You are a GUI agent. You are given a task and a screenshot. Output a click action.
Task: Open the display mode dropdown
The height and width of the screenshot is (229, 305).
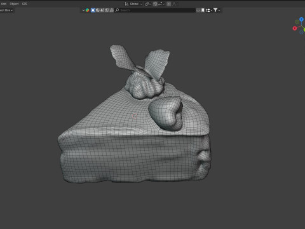pos(209,10)
